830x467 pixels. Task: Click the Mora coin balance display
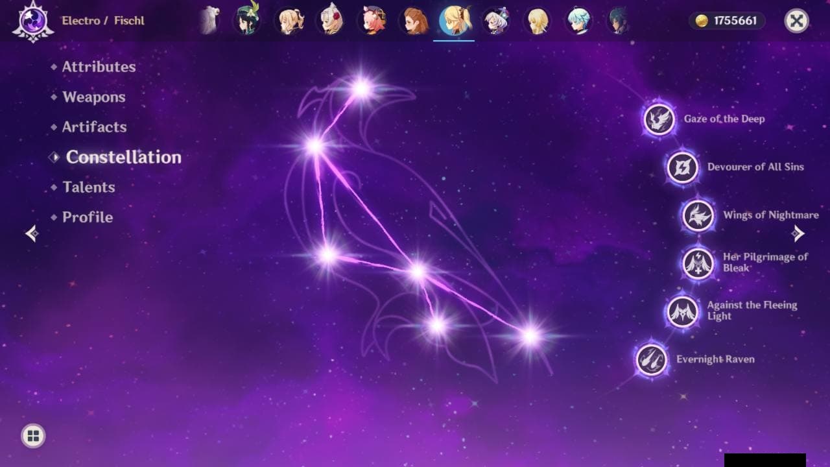pos(727,21)
